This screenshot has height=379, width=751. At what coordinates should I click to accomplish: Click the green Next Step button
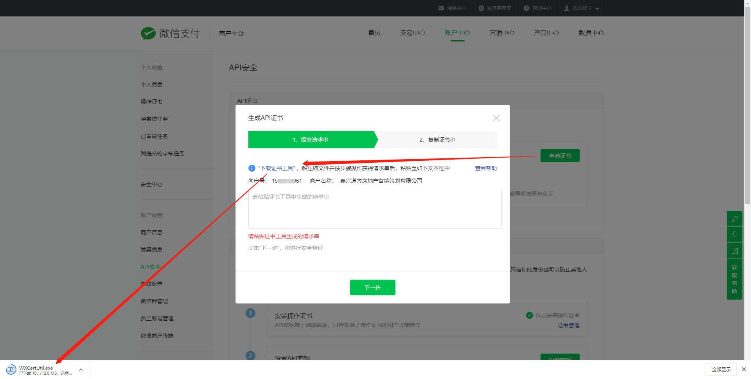(x=372, y=287)
